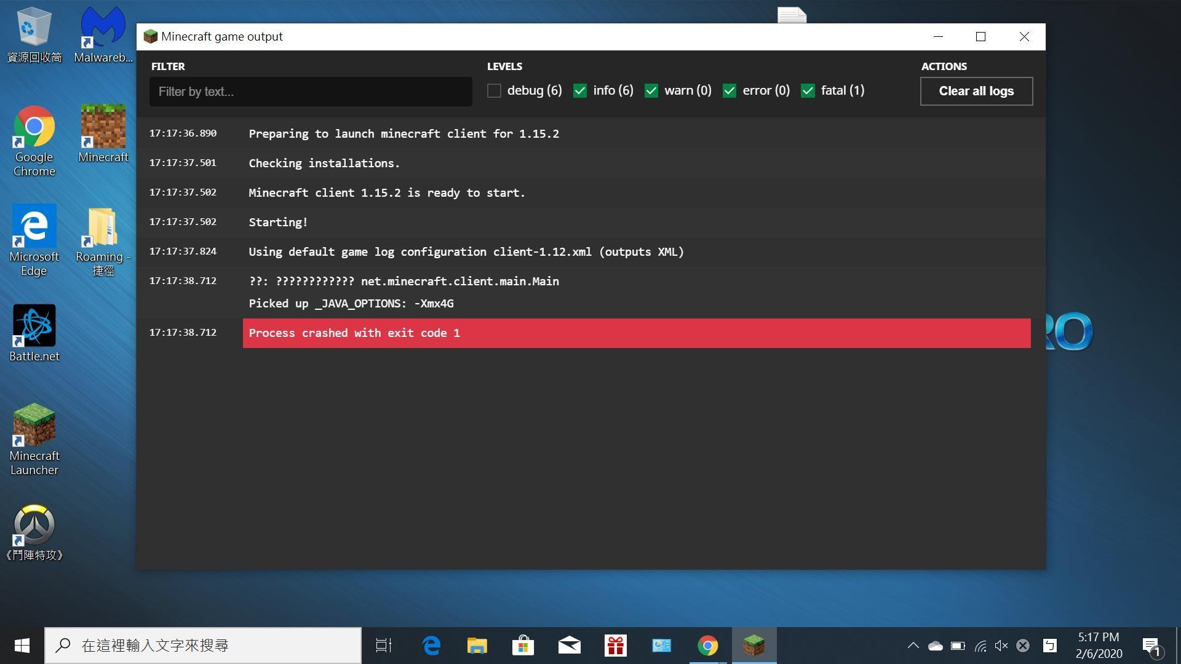
Task: Uncheck the info (6) log level
Action: click(580, 91)
